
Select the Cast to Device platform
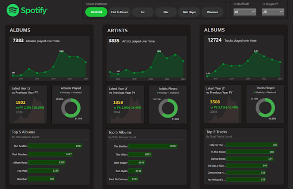119,12
